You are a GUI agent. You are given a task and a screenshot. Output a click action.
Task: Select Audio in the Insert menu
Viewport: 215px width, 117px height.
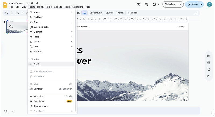click(x=51, y=64)
